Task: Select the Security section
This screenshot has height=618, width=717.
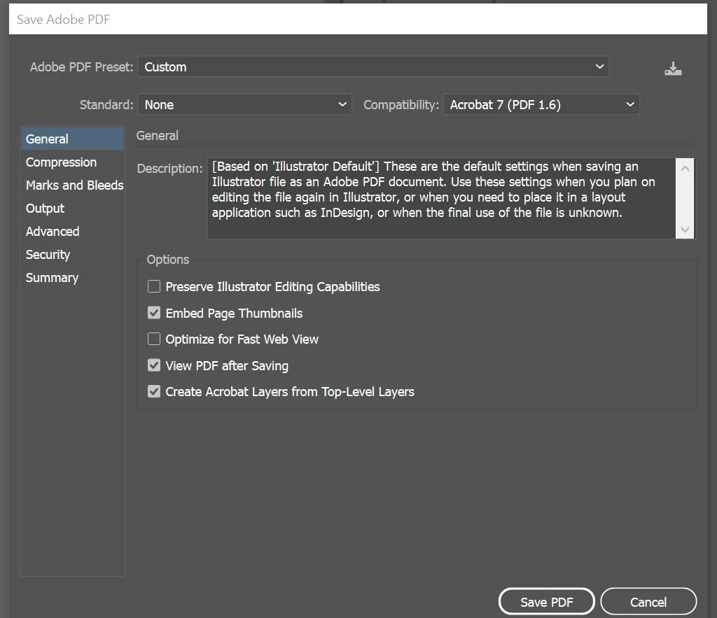Action: point(48,255)
